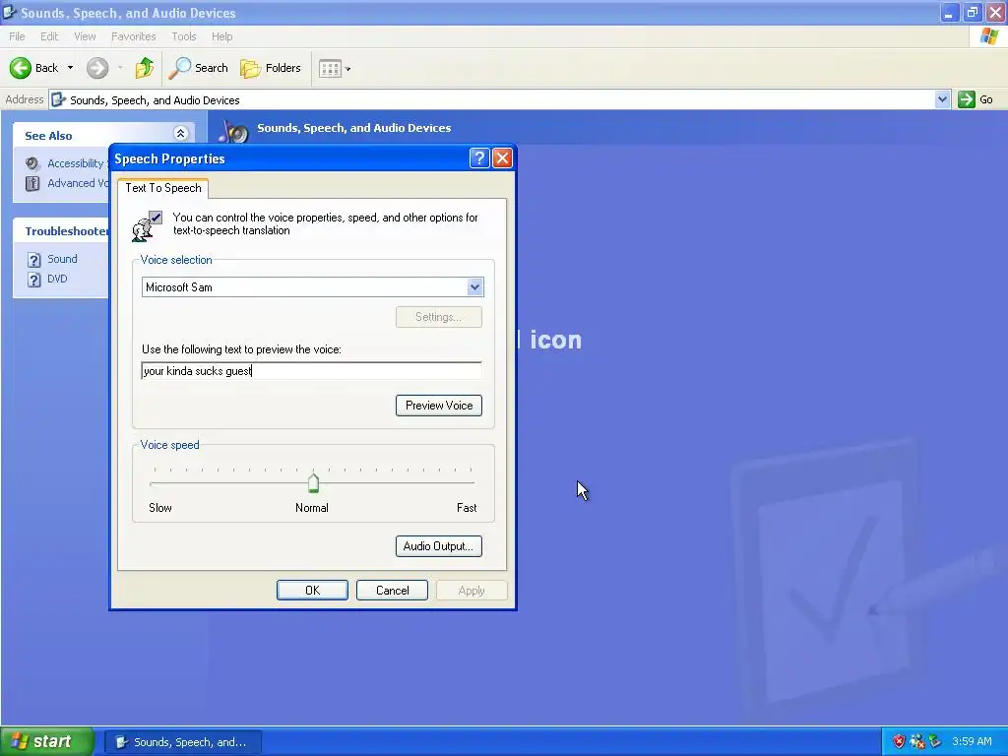This screenshot has height=756, width=1008.
Task: Open Audio Output settings
Action: 438,546
